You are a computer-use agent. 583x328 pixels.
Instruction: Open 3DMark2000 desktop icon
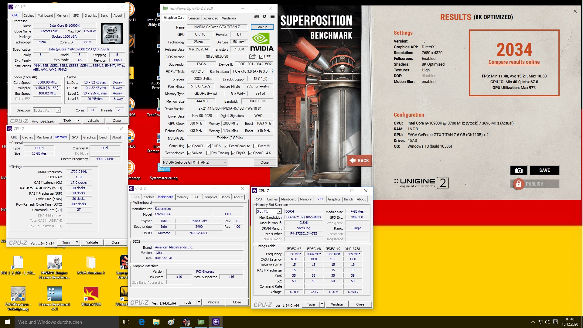coord(91,296)
